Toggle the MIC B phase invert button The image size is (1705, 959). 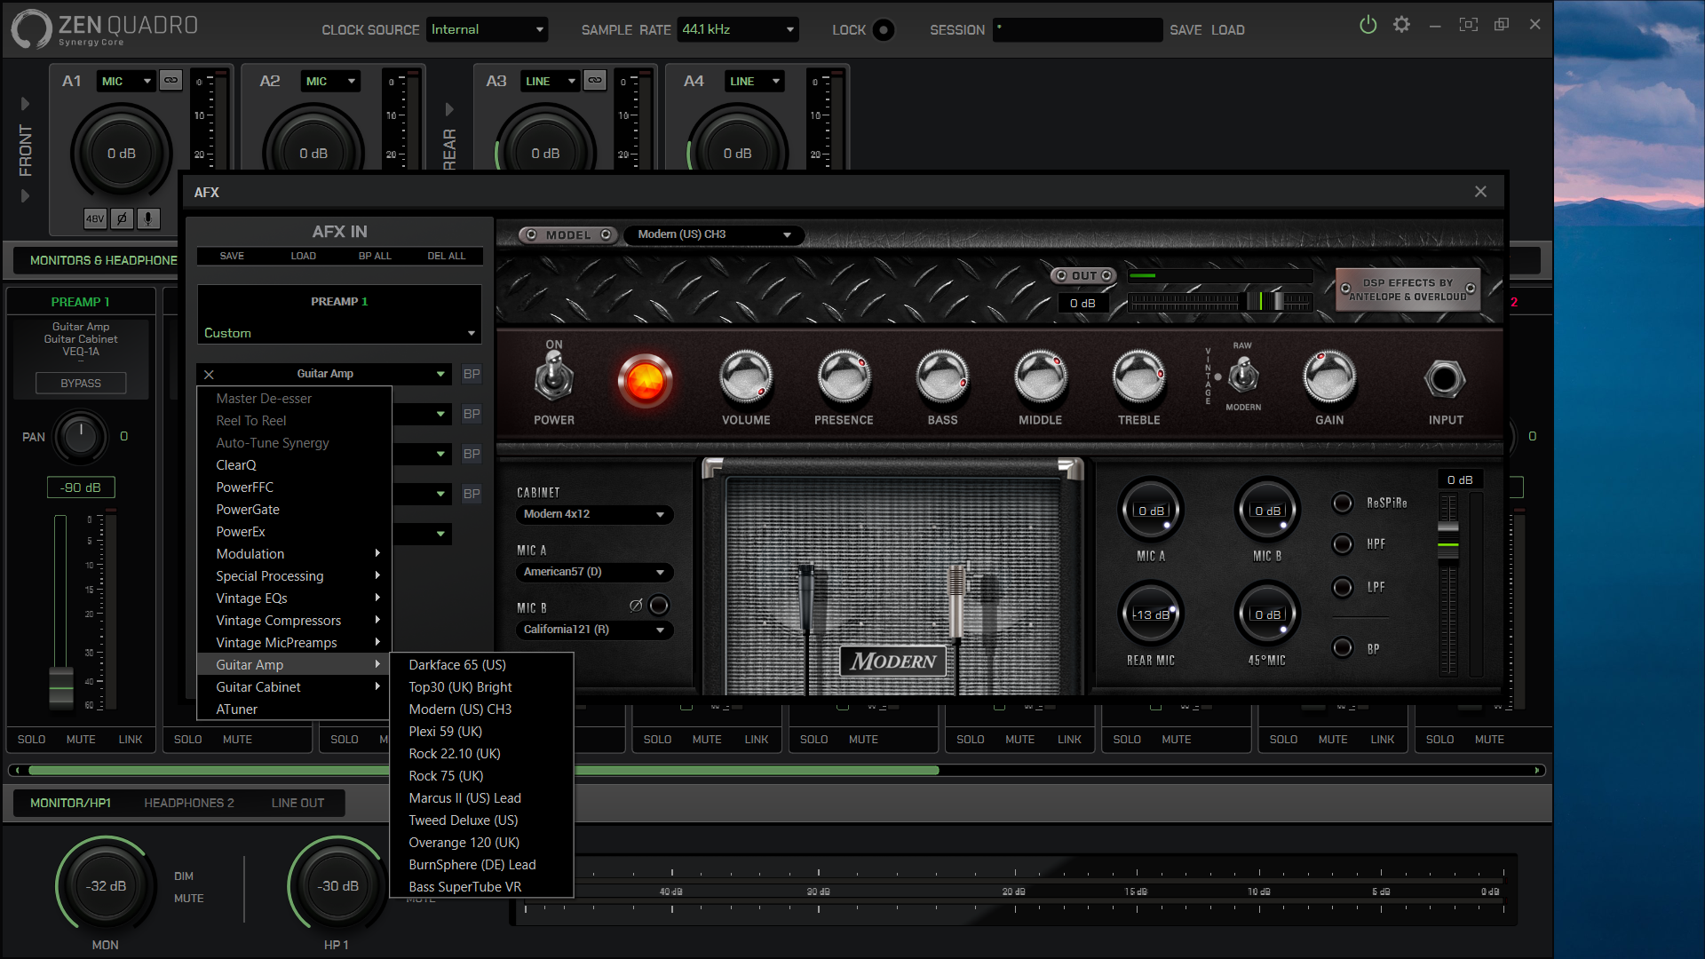pos(658,606)
